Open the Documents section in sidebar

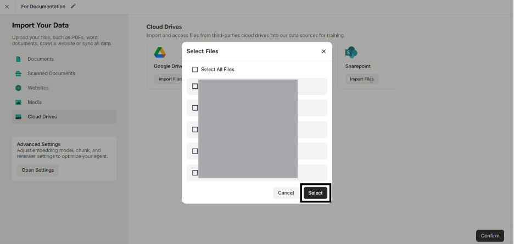coord(64,59)
